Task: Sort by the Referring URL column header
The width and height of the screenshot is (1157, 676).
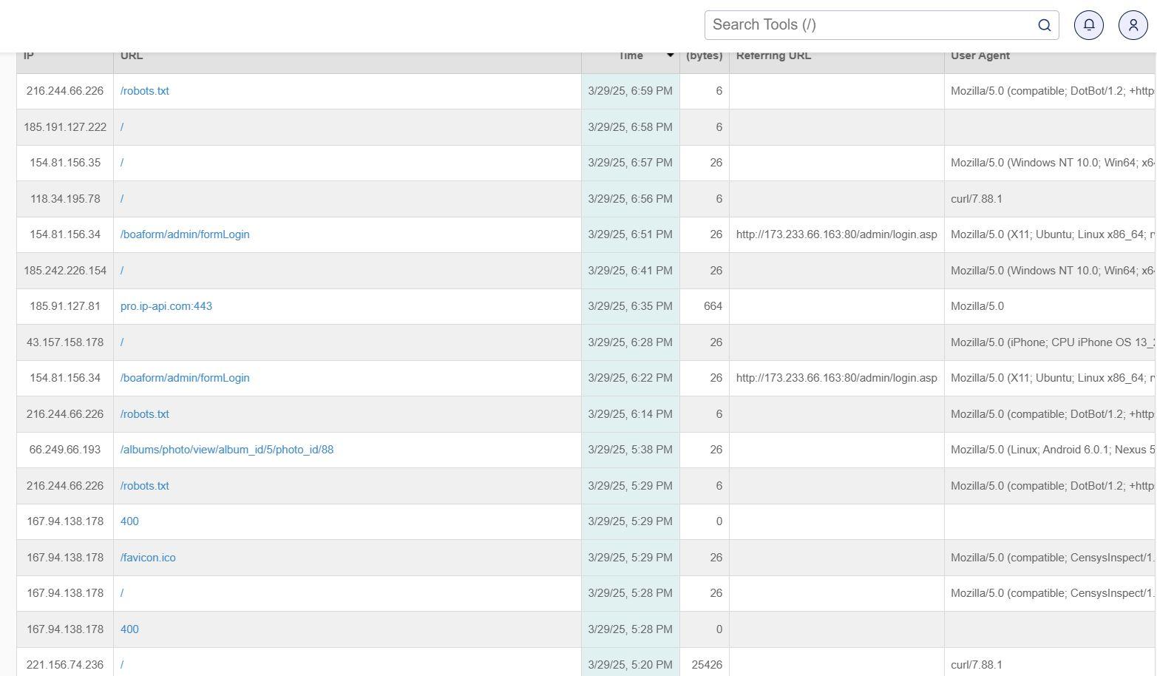Action: (773, 55)
